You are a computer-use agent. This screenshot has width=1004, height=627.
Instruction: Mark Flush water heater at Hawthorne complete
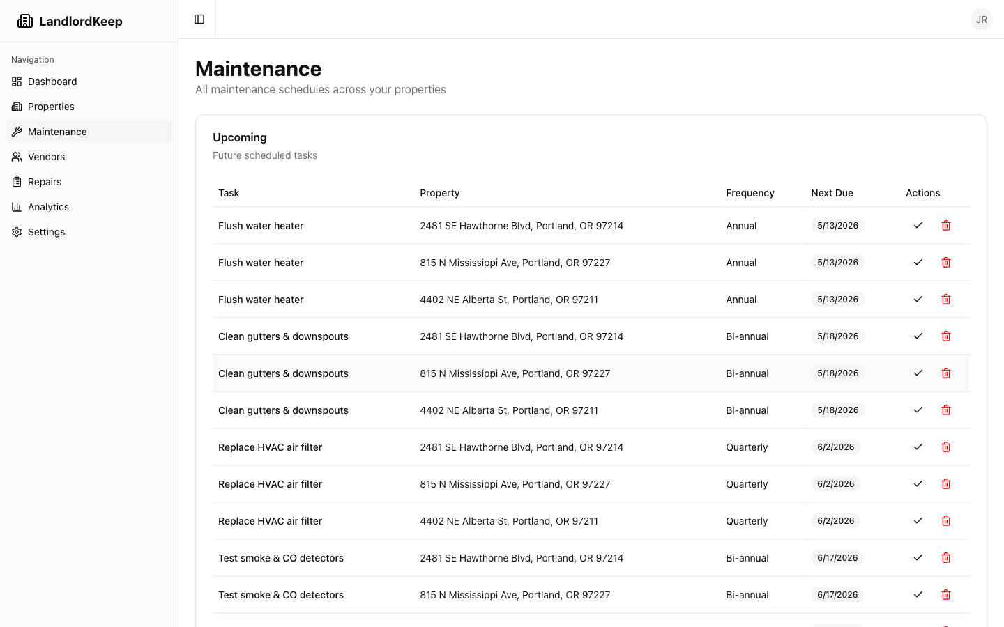[918, 225]
